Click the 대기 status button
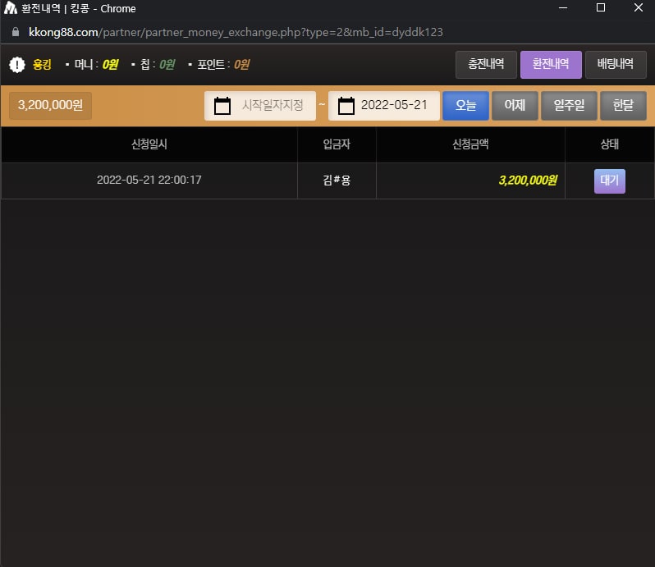 click(610, 181)
